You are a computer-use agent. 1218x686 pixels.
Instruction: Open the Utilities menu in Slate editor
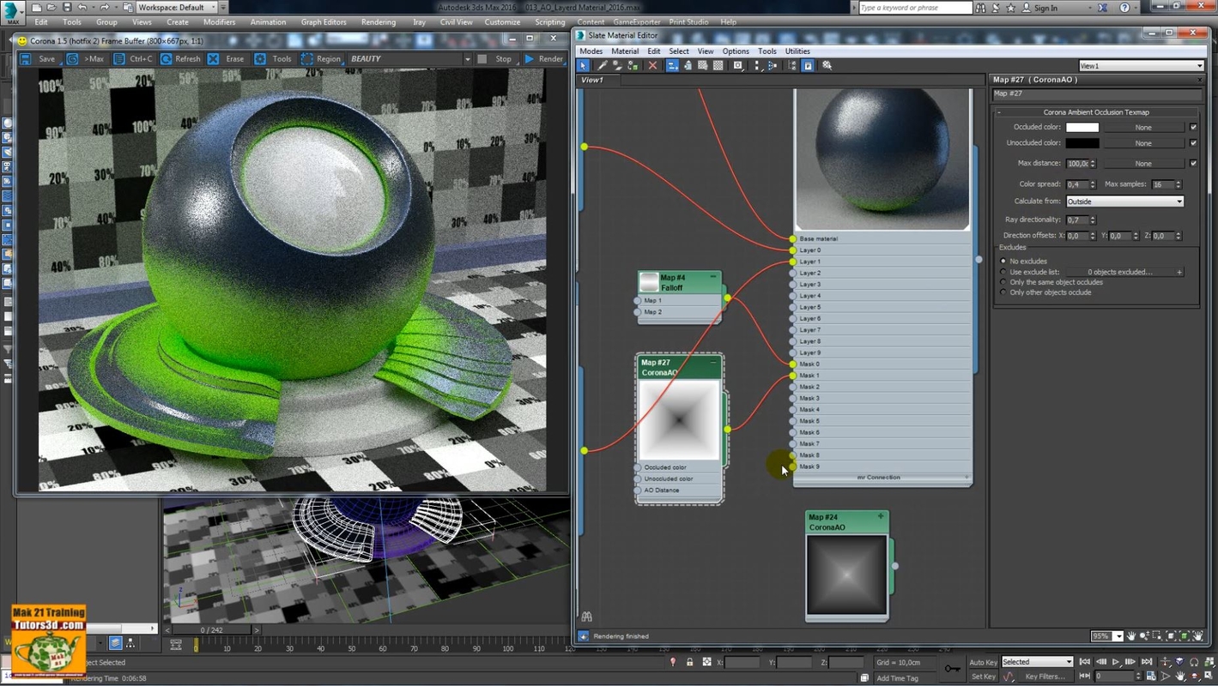tap(797, 51)
